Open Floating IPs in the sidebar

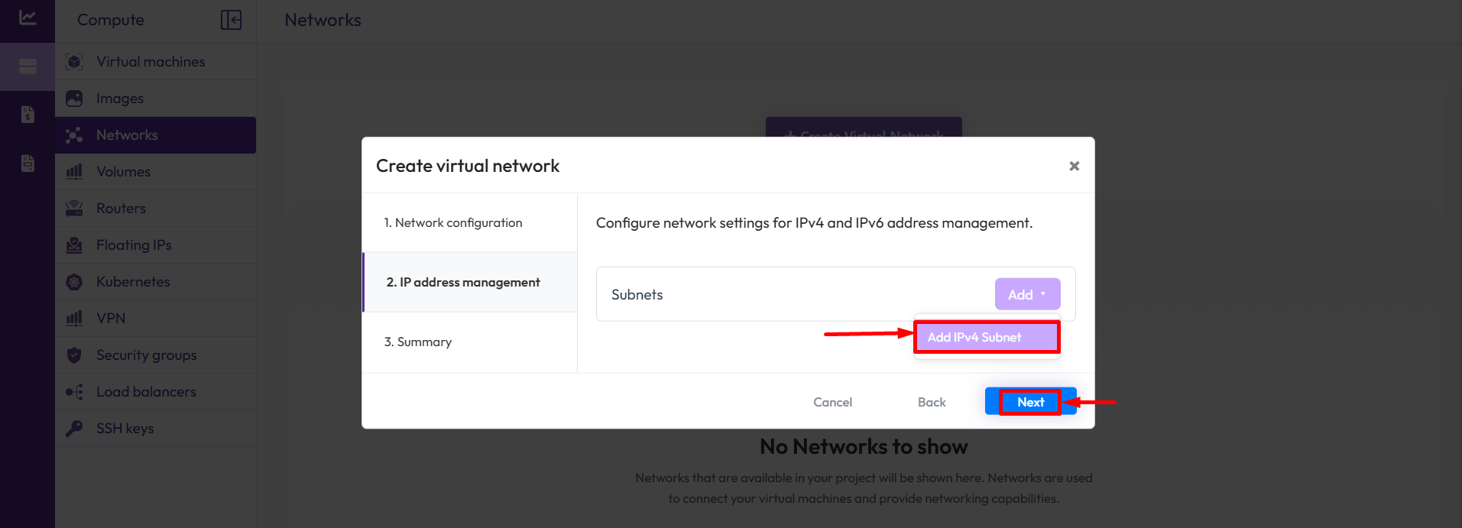click(134, 245)
